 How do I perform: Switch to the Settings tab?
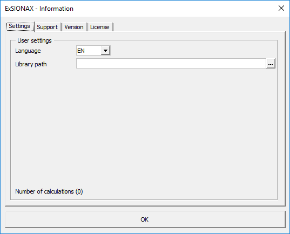point(20,26)
